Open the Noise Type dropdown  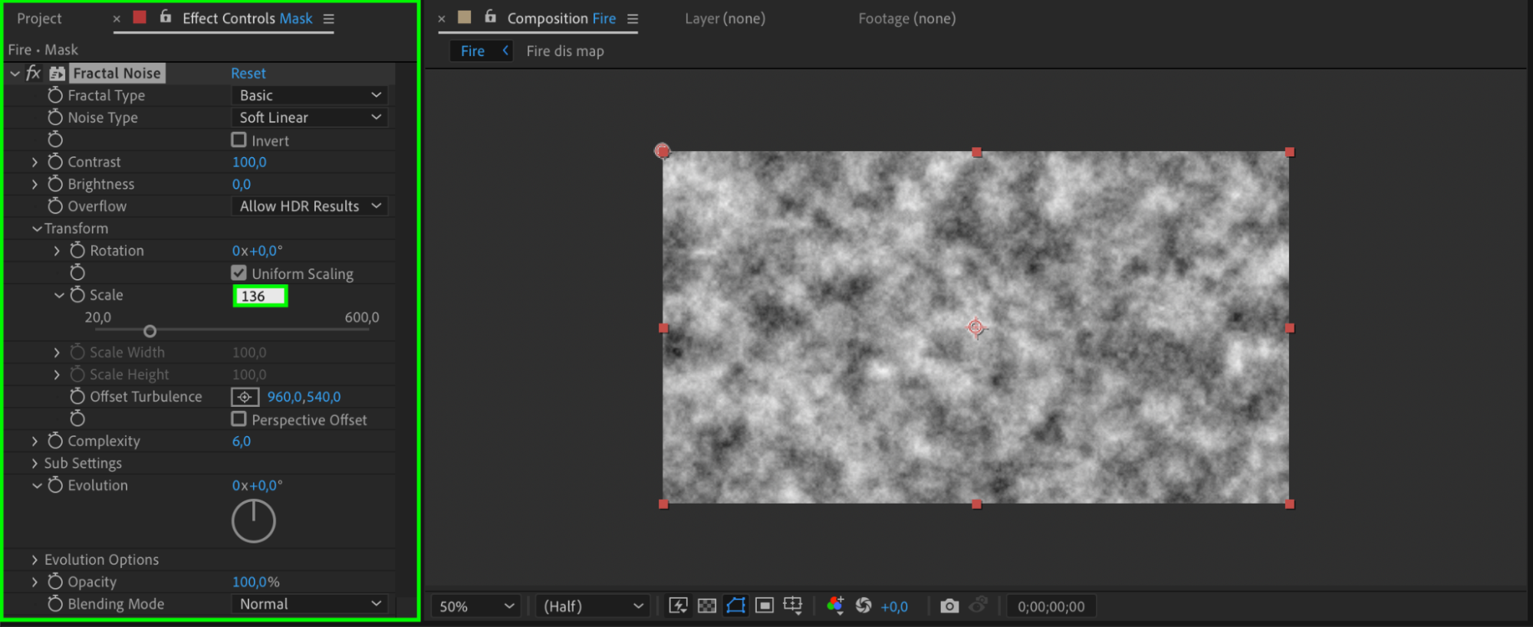click(309, 117)
